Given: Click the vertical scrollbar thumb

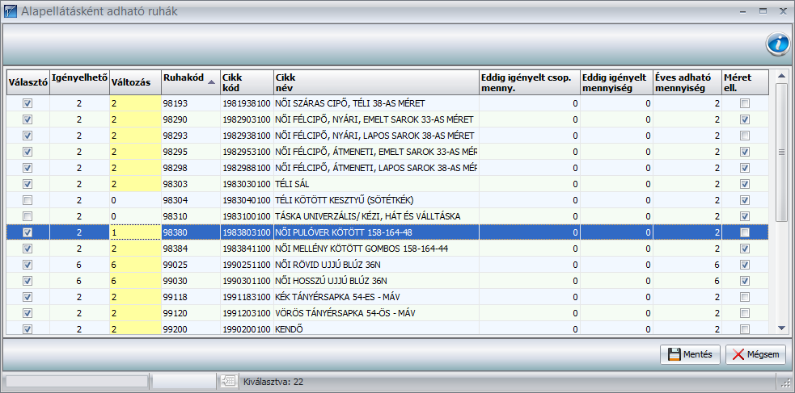Looking at the screenshot, I should click(781, 152).
